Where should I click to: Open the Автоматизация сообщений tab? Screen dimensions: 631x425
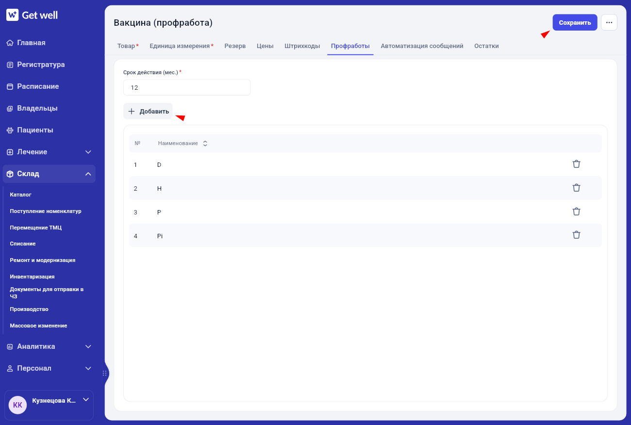click(x=422, y=46)
